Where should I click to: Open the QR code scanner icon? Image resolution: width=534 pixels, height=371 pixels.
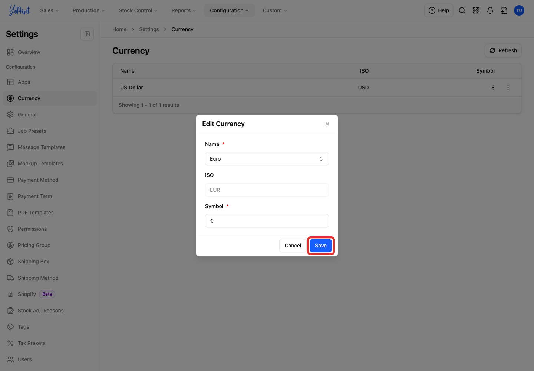click(x=476, y=10)
